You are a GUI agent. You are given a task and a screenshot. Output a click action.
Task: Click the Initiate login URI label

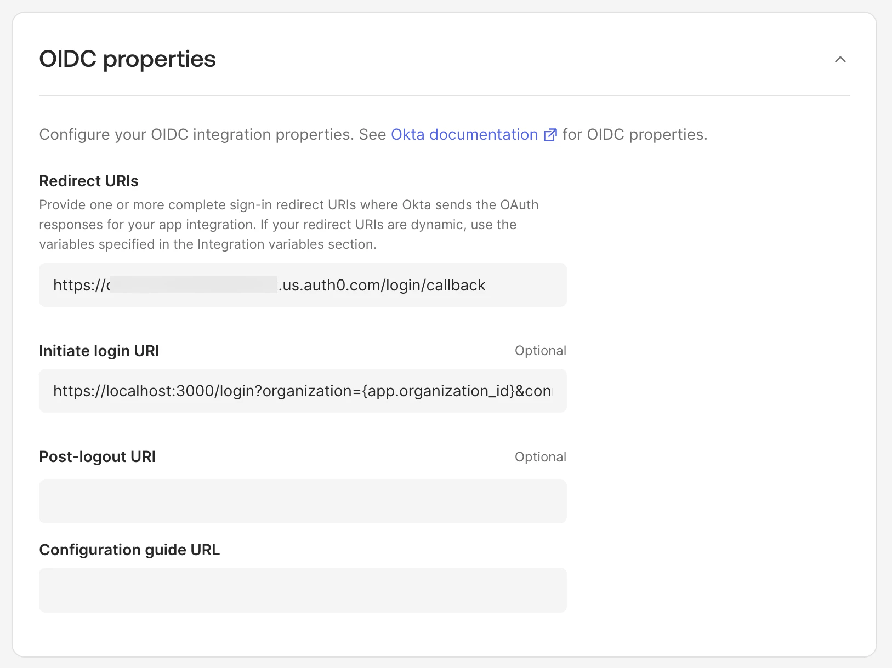(99, 351)
